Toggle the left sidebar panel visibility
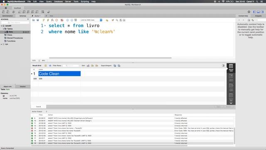266x150 pixels. click(254, 12)
